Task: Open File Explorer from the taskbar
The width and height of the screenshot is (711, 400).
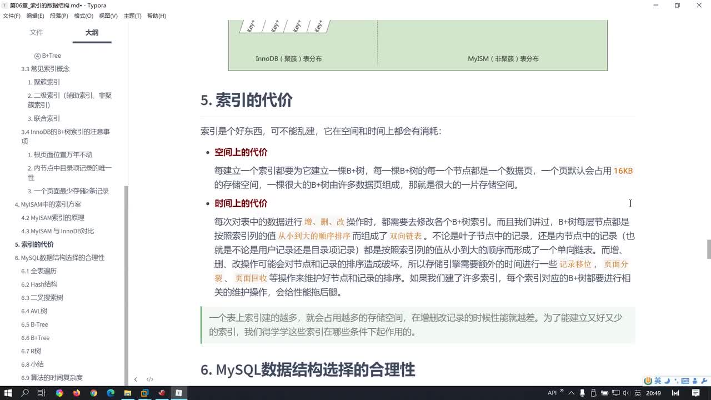Action: pos(128,393)
